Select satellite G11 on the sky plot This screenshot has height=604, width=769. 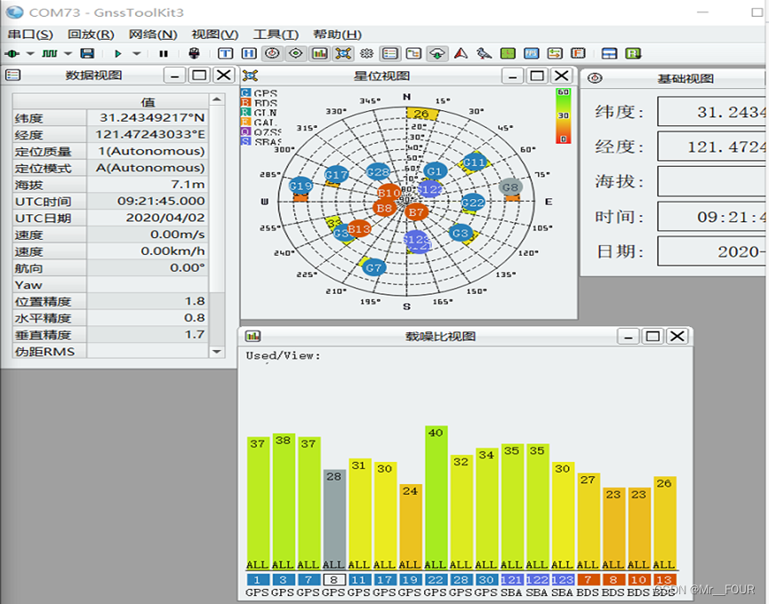click(x=474, y=163)
